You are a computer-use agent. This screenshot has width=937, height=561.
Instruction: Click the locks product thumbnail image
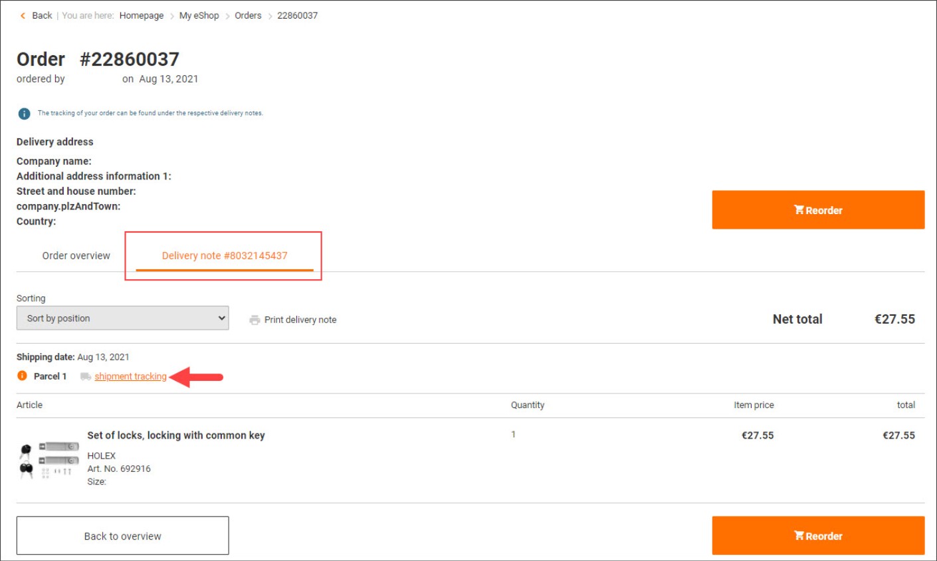pos(49,459)
